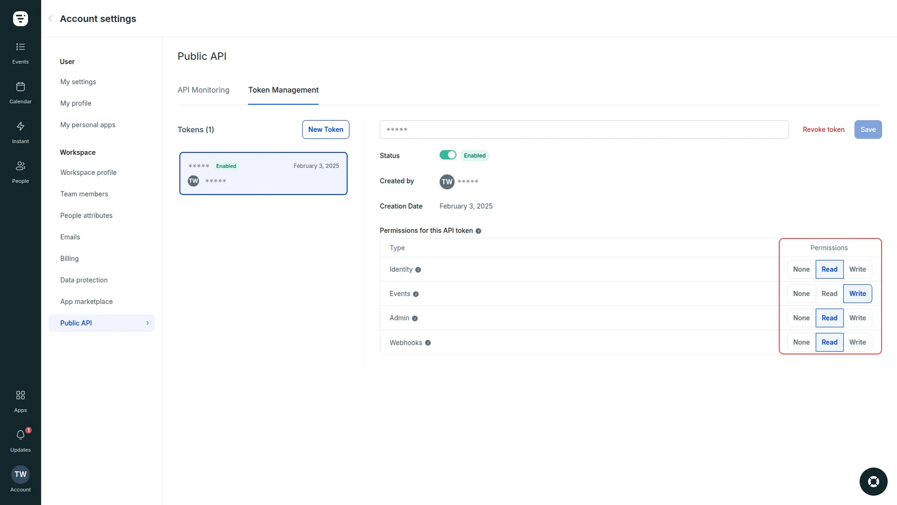Click Revoke token
This screenshot has width=897, height=505.
point(823,130)
